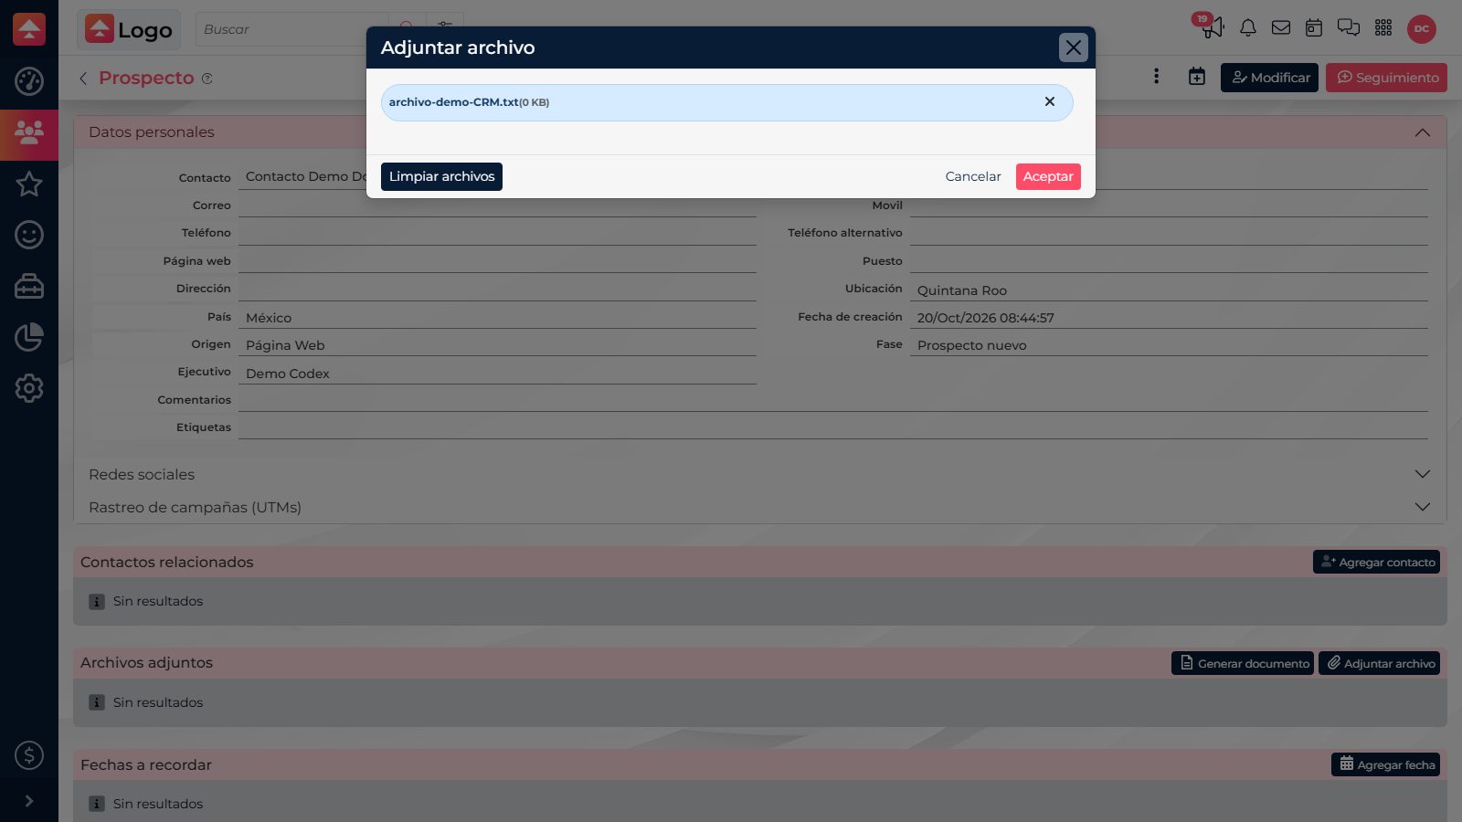
Task: Open the smiley face customers icon
Action: (29, 235)
